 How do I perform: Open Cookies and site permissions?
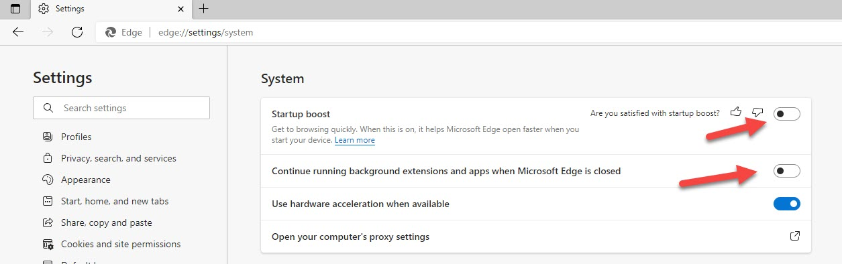pyautogui.click(x=121, y=244)
